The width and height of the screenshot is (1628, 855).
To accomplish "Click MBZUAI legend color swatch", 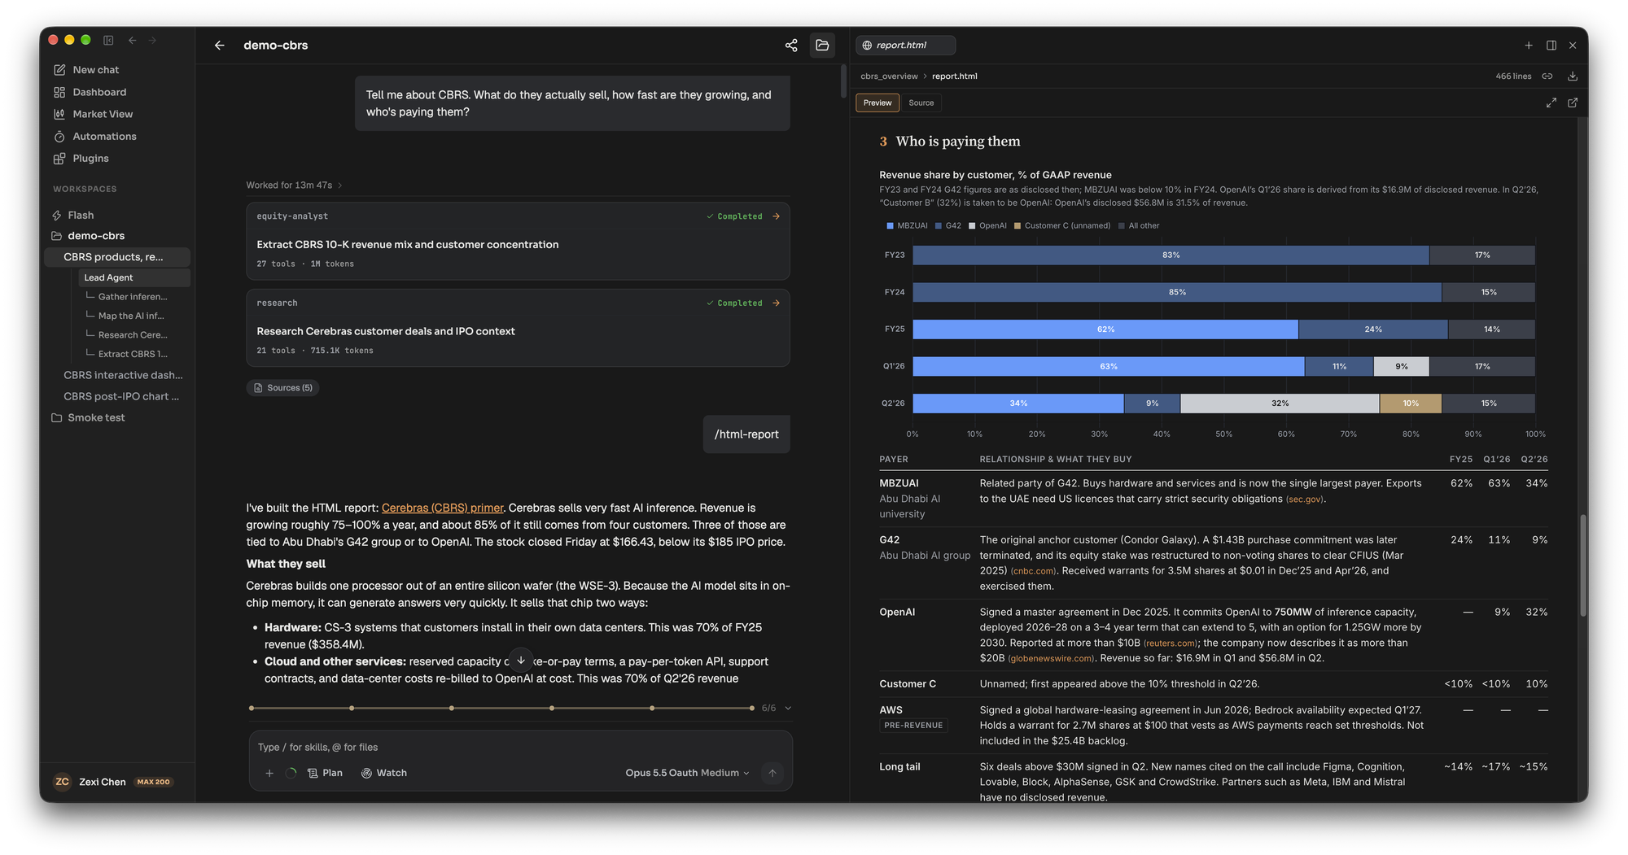I will pyautogui.click(x=890, y=226).
